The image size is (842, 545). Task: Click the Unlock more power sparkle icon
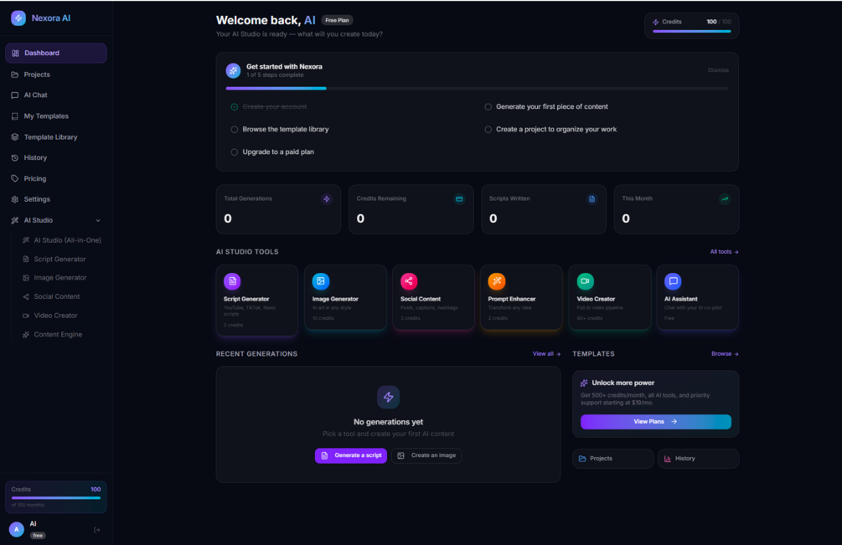[x=584, y=383]
